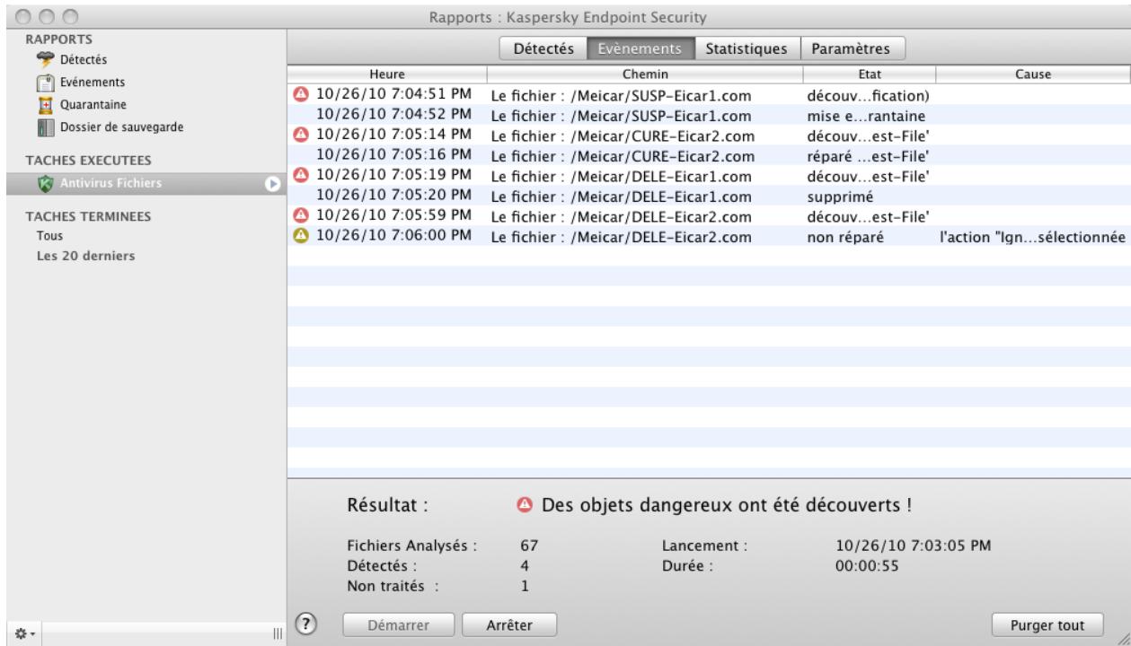Click the red alert icon at 7:05:19 PM
This screenshot has width=1131, height=646.
click(300, 174)
